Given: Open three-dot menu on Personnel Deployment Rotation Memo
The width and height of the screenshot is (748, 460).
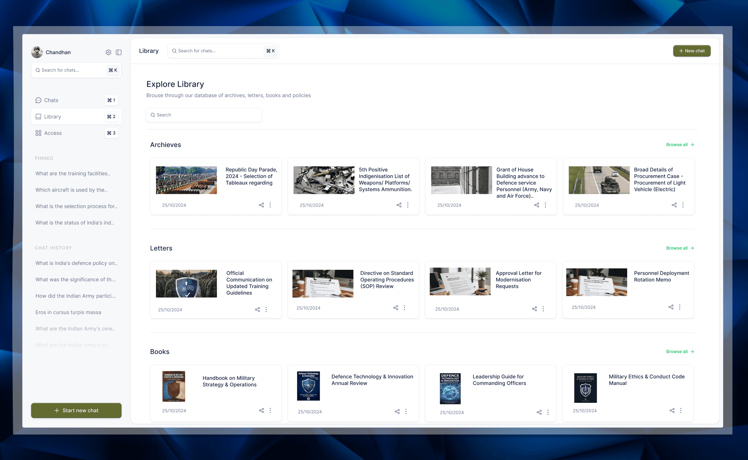Looking at the screenshot, I should [x=680, y=307].
